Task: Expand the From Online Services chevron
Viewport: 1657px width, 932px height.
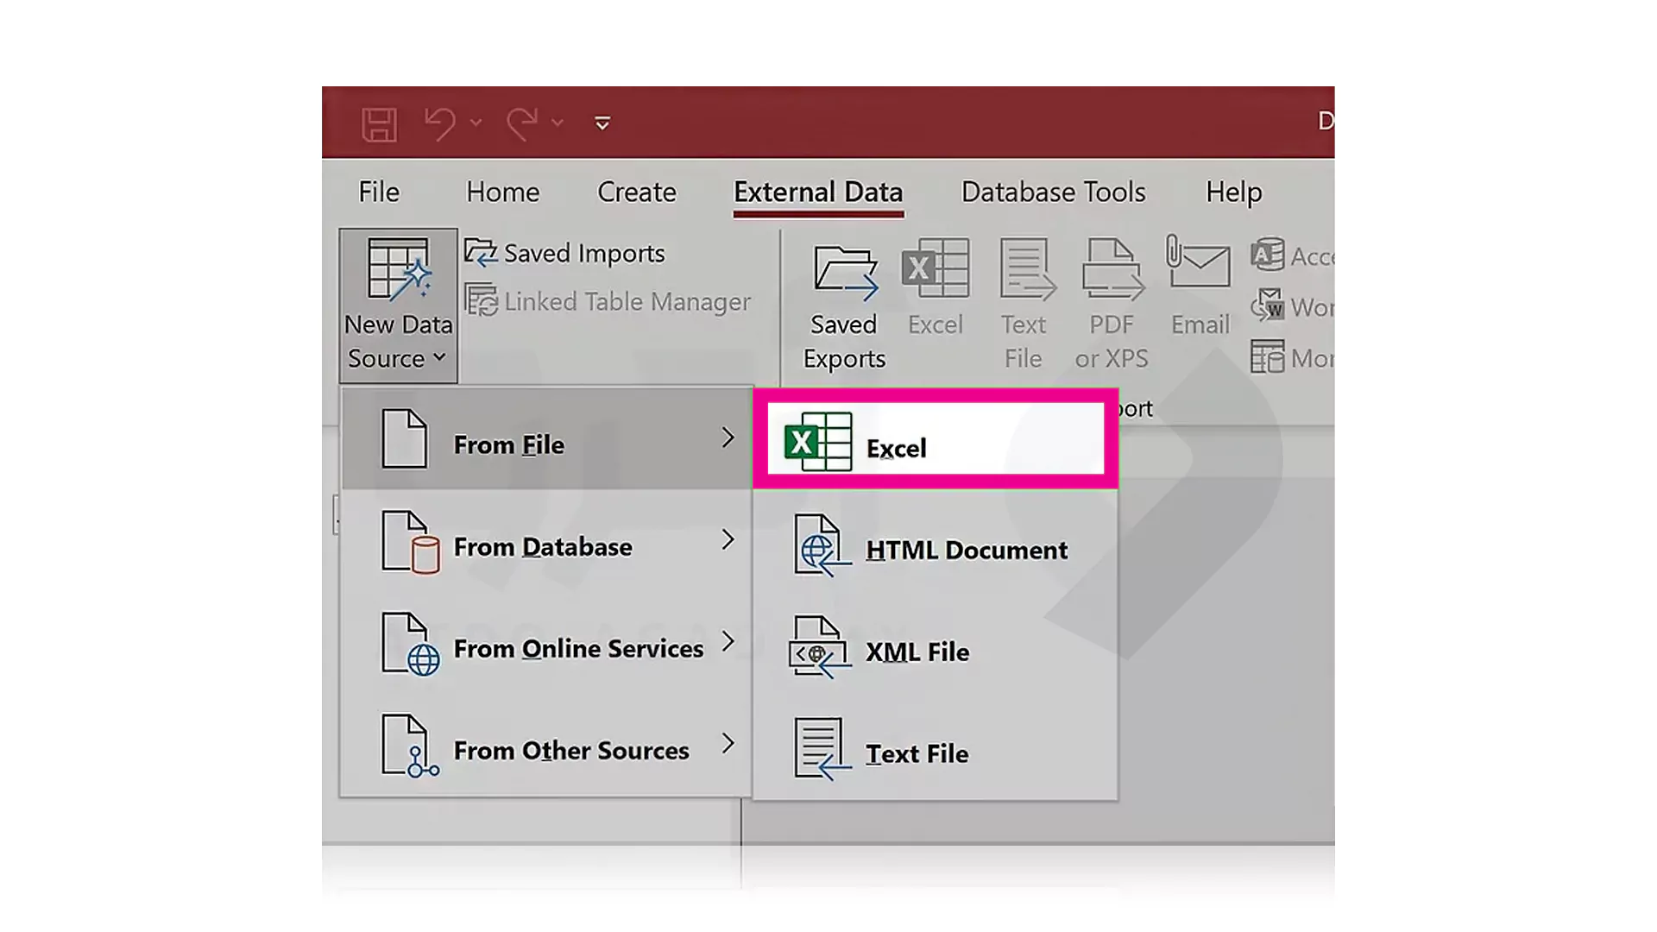Action: (x=728, y=642)
